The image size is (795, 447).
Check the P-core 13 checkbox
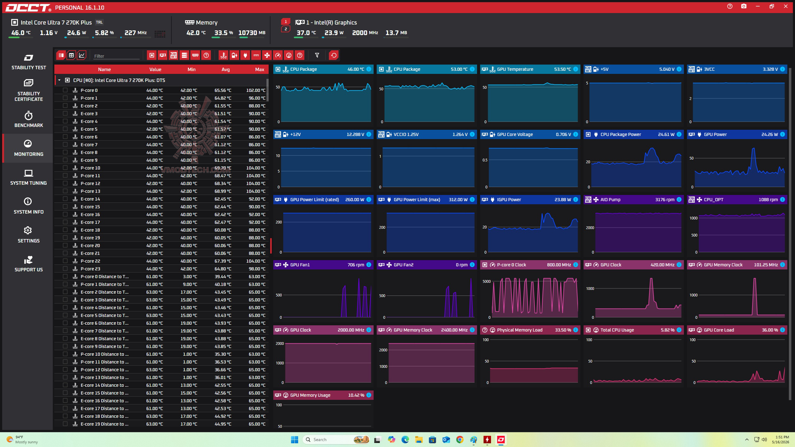65,191
